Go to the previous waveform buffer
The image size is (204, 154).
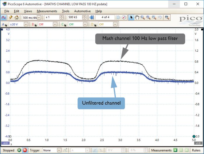pos(92,17)
